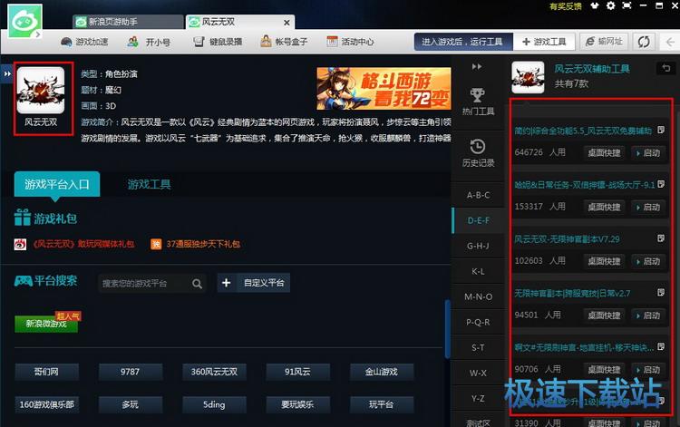Select the 160游戏俱乐部 platform
The width and height of the screenshot is (680, 427).
[47, 404]
